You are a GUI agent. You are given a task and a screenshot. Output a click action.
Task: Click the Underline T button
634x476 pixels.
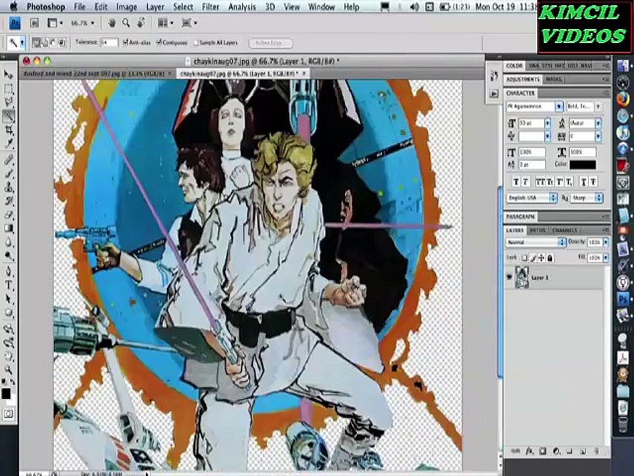583,182
